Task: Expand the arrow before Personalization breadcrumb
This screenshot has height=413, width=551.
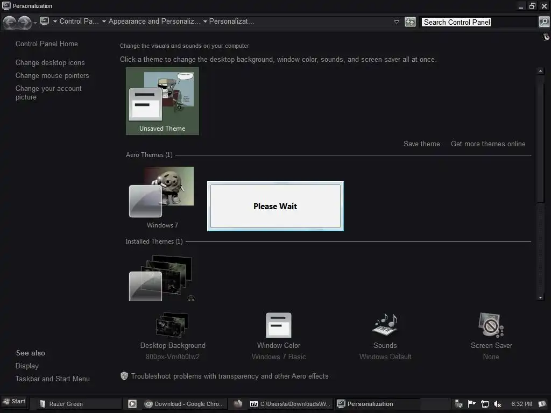Action: [x=205, y=22]
